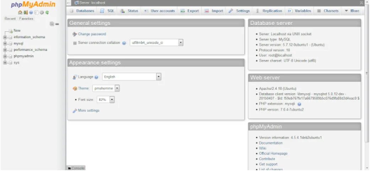Open the More tab dropdown
Viewport: 372px width, 172px height.
coord(352,11)
